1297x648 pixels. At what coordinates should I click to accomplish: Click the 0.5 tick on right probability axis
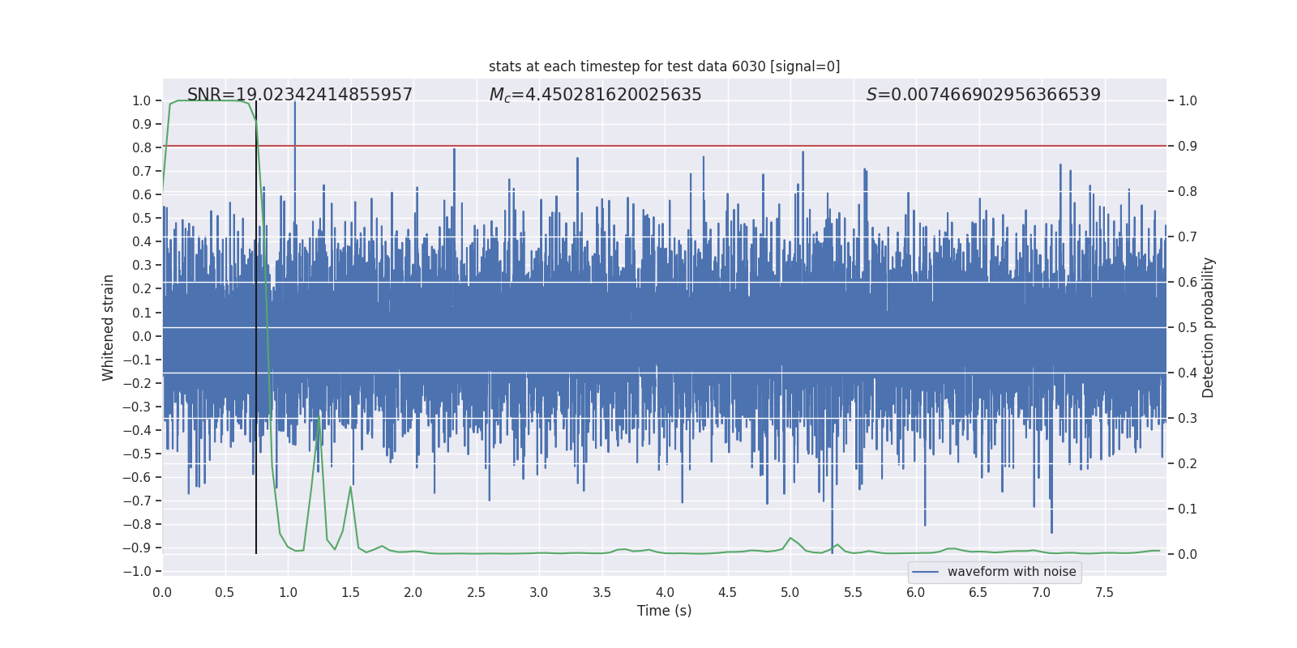[1188, 328]
